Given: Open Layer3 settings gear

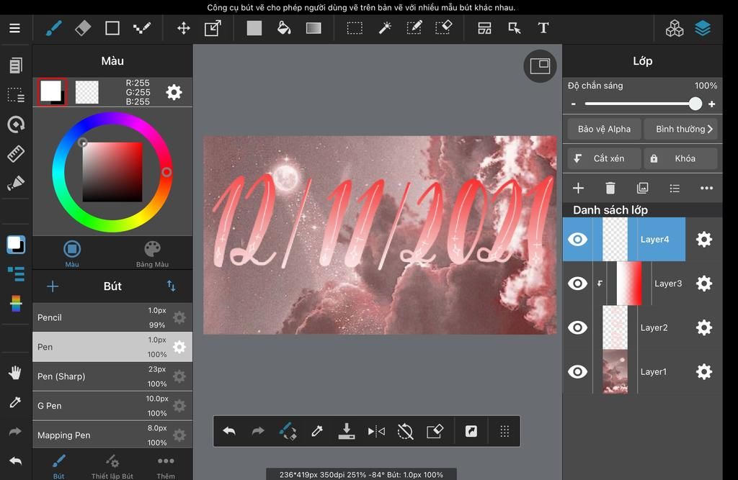Looking at the screenshot, I should click(703, 284).
